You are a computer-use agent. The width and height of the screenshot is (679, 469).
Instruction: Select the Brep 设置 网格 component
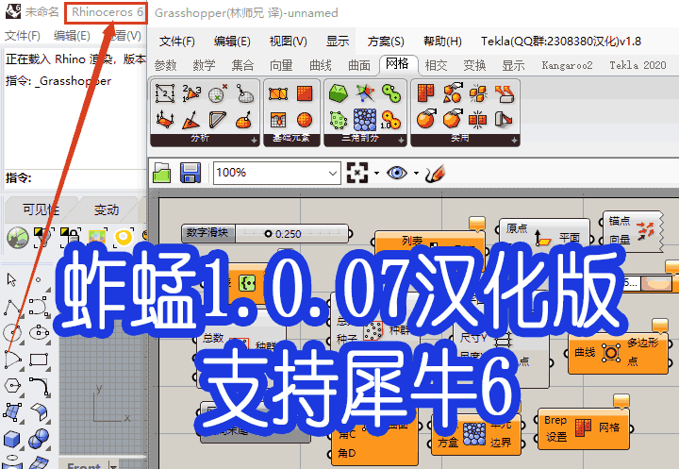(x=584, y=427)
